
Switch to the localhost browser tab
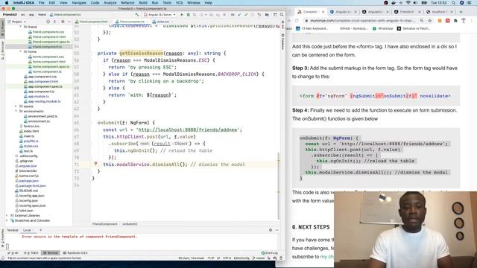(438, 12)
